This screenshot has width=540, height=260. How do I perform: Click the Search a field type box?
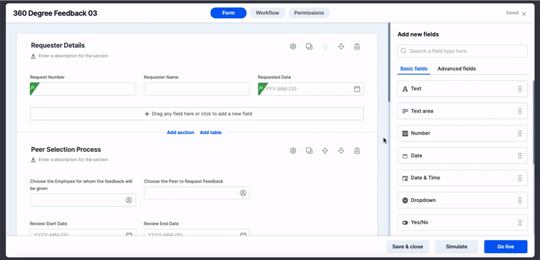click(462, 51)
